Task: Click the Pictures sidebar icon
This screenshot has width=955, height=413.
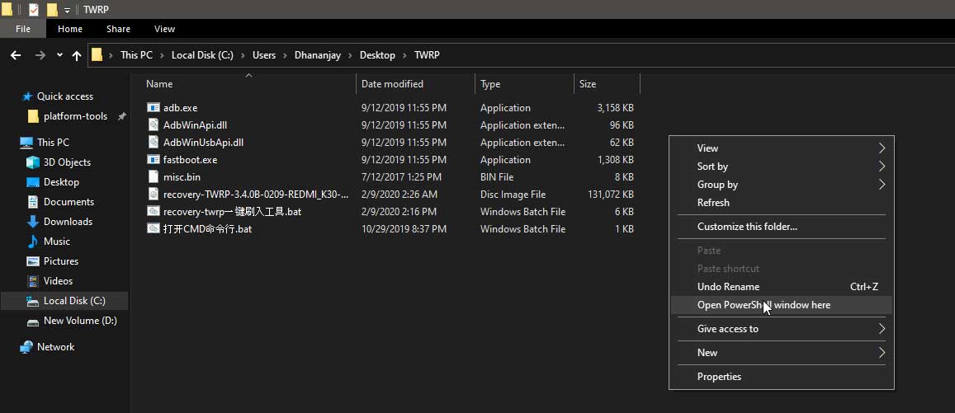Action: pos(33,261)
